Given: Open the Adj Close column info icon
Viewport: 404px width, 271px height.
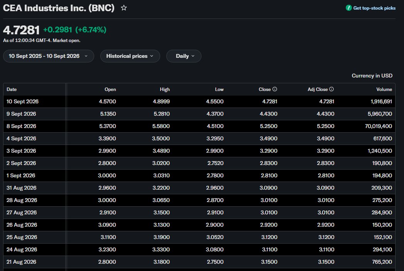Looking at the screenshot, I should click(x=331, y=89).
